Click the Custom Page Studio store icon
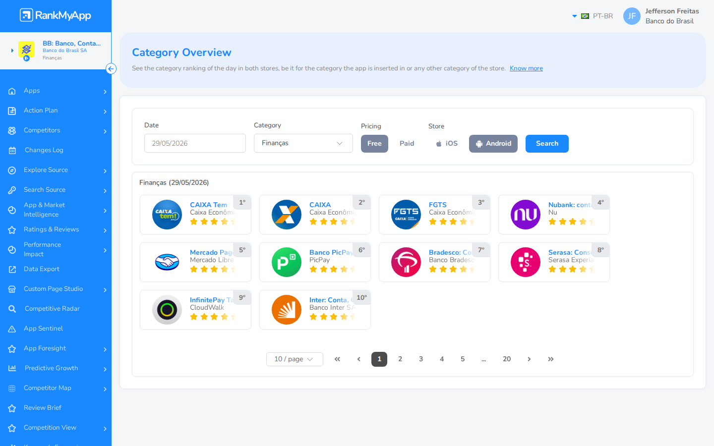The width and height of the screenshot is (714, 446). (x=12, y=289)
